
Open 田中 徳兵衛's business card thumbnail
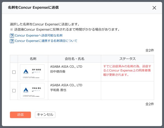point(32,72)
